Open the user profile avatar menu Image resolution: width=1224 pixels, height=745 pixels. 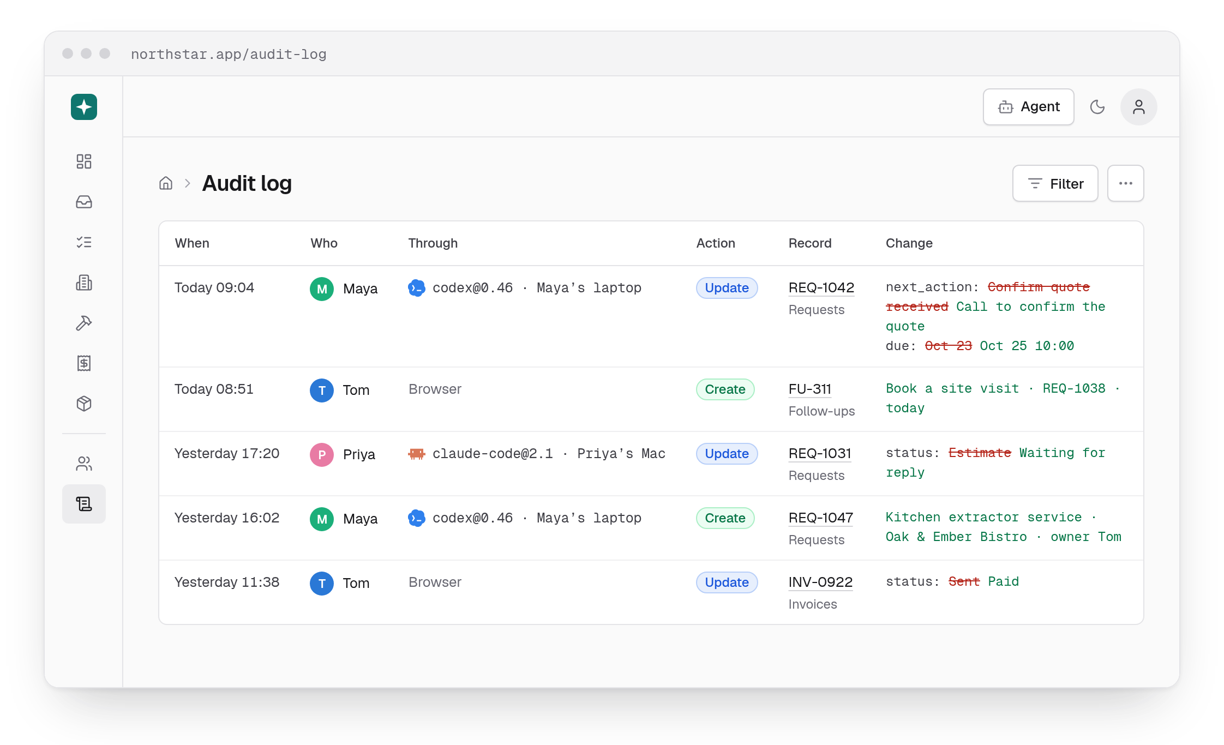tap(1139, 107)
